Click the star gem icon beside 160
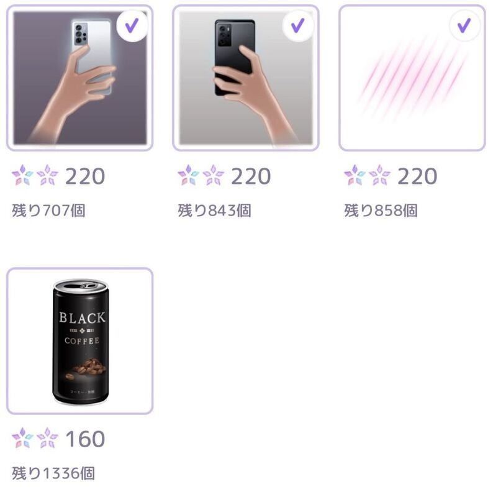493x497 pixels. 35,439
